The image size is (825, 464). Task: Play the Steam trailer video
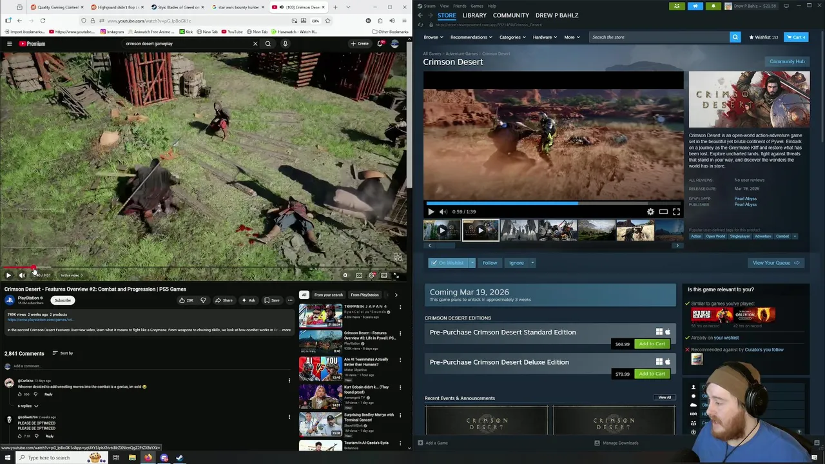pyautogui.click(x=431, y=211)
